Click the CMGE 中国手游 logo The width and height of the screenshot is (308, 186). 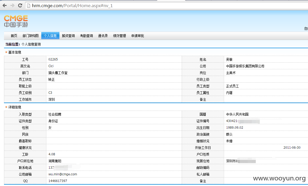pos(16,21)
